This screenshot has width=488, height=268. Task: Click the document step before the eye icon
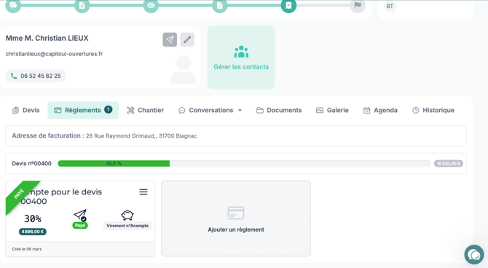click(82, 5)
